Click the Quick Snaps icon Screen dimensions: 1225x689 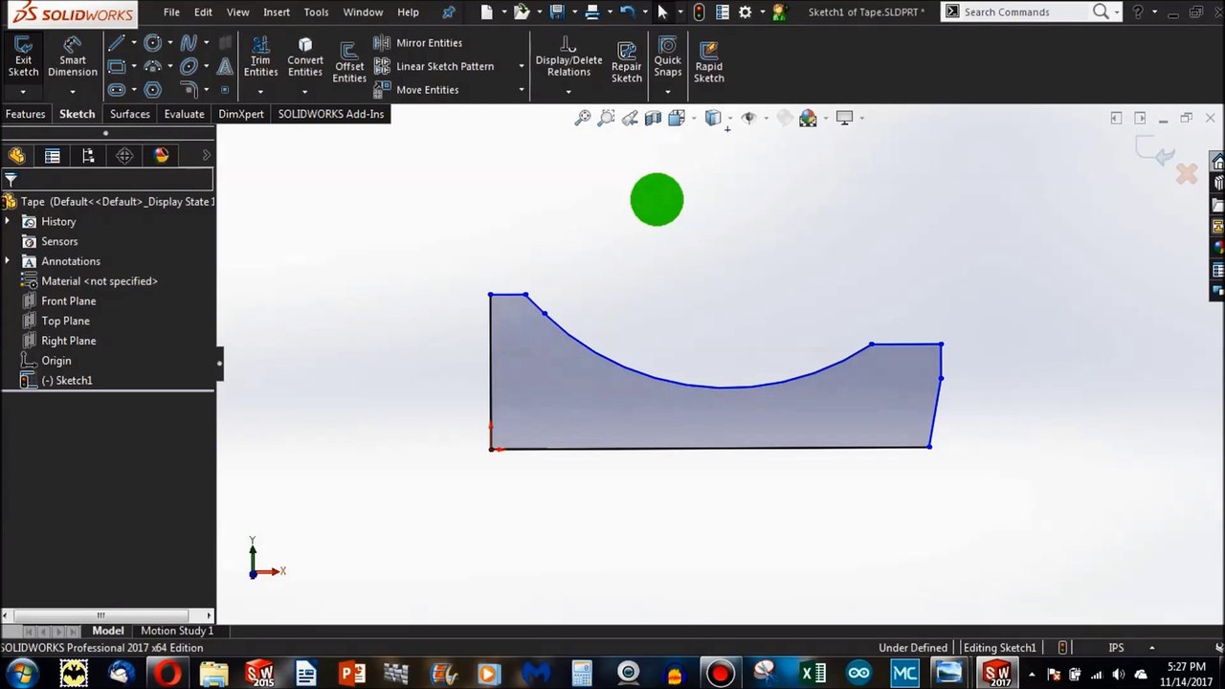click(x=668, y=58)
